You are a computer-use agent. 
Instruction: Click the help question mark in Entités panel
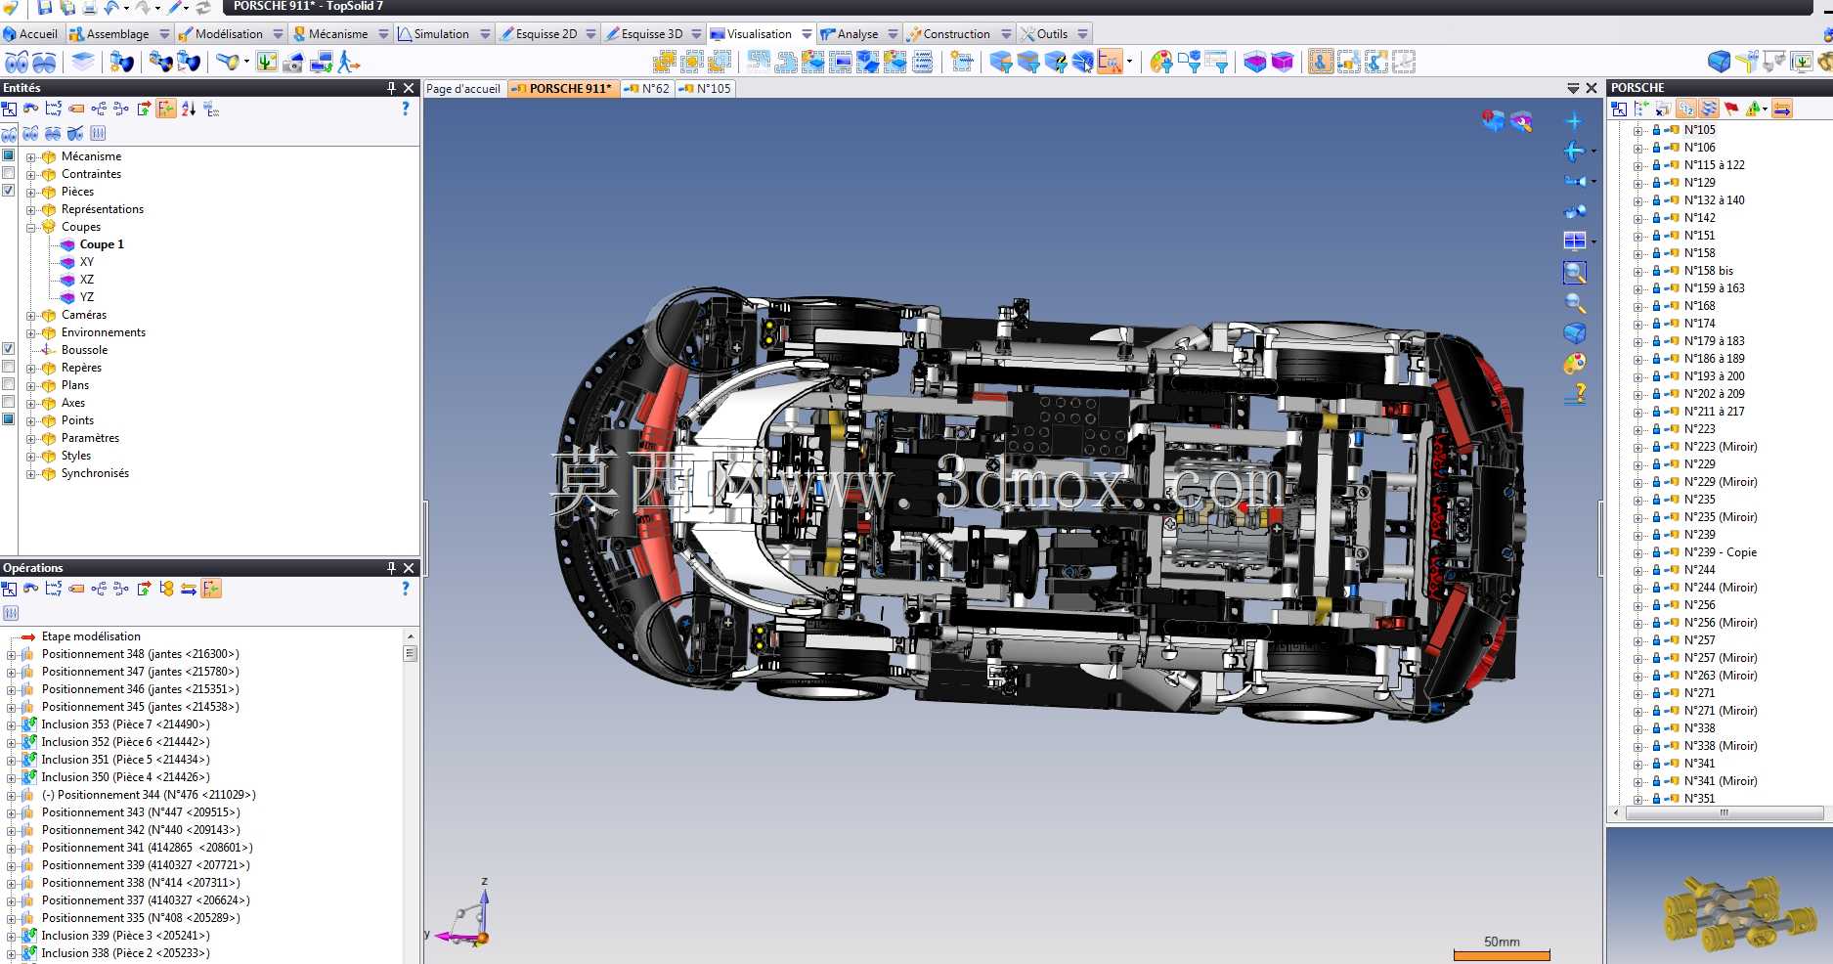coord(406,109)
